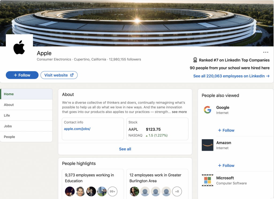Click the Microsoft company name

point(225,178)
